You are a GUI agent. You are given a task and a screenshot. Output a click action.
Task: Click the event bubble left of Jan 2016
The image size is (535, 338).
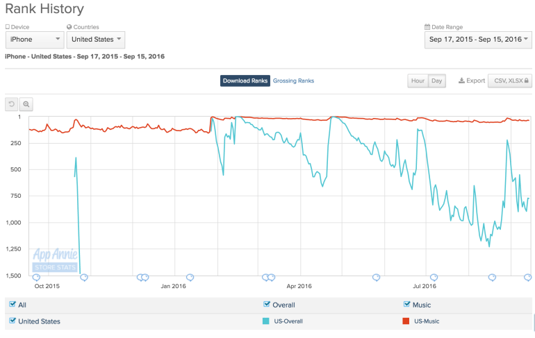click(142, 277)
